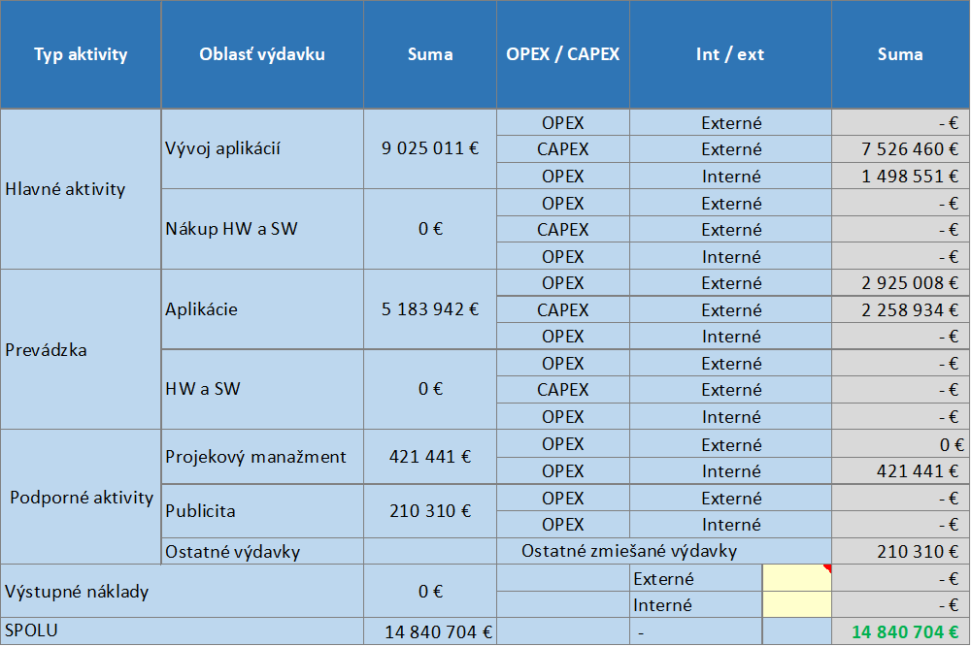Click the 'Podporné aktivity' cell
The height and width of the screenshot is (646, 971).
81,497
